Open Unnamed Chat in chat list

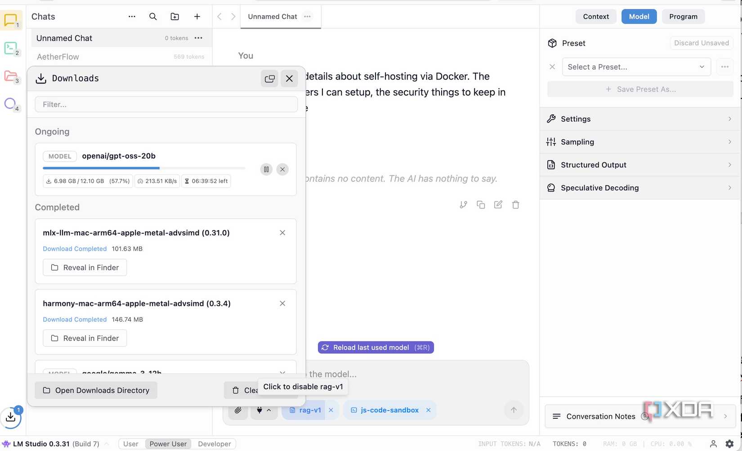[x=121, y=38]
